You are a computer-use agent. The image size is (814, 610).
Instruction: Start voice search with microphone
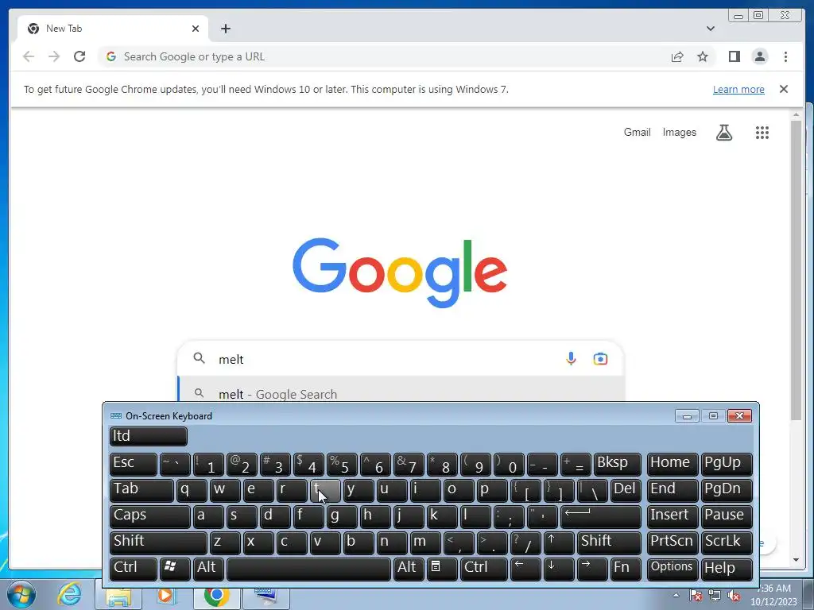pyautogui.click(x=571, y=359)
